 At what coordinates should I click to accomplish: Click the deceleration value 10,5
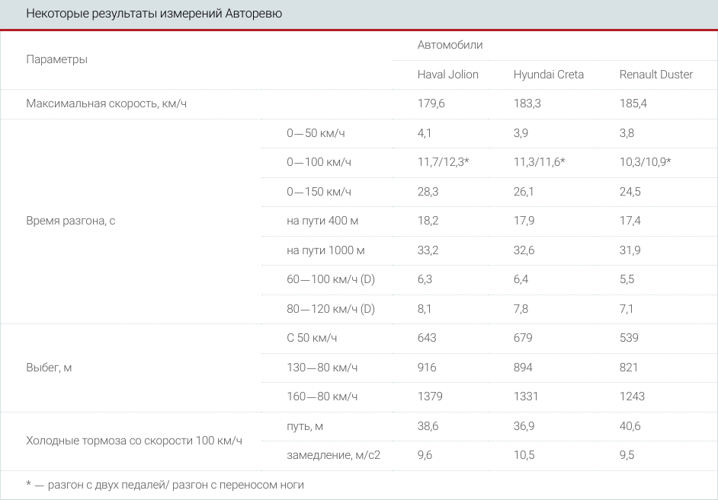click(524, 455)
